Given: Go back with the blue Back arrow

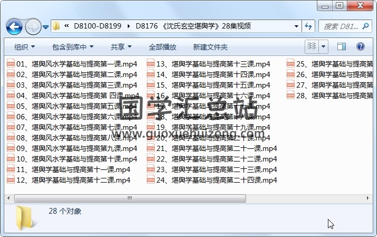Looking at the screenshot, I should coord(14,27).
